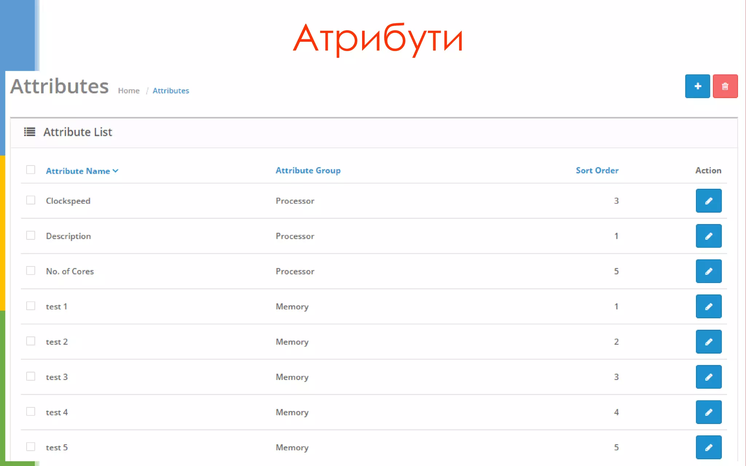Click the Attribute List icon
746x466 pixels.
pos(30,132)
